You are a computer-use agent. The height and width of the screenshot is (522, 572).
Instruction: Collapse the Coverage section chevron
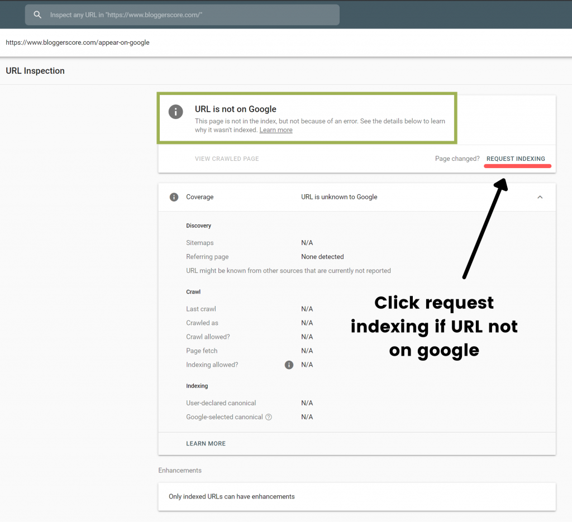coord(540,197)
